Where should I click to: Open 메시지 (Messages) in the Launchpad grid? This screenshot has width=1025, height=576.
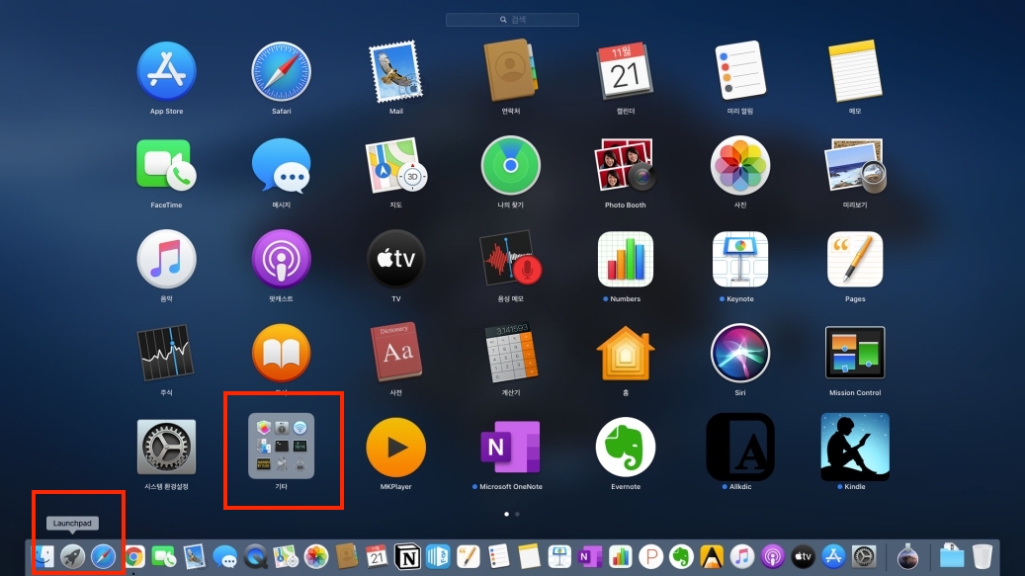(x=281, y=165)
